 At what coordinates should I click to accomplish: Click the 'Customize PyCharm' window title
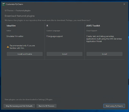(x=14, y=4)
